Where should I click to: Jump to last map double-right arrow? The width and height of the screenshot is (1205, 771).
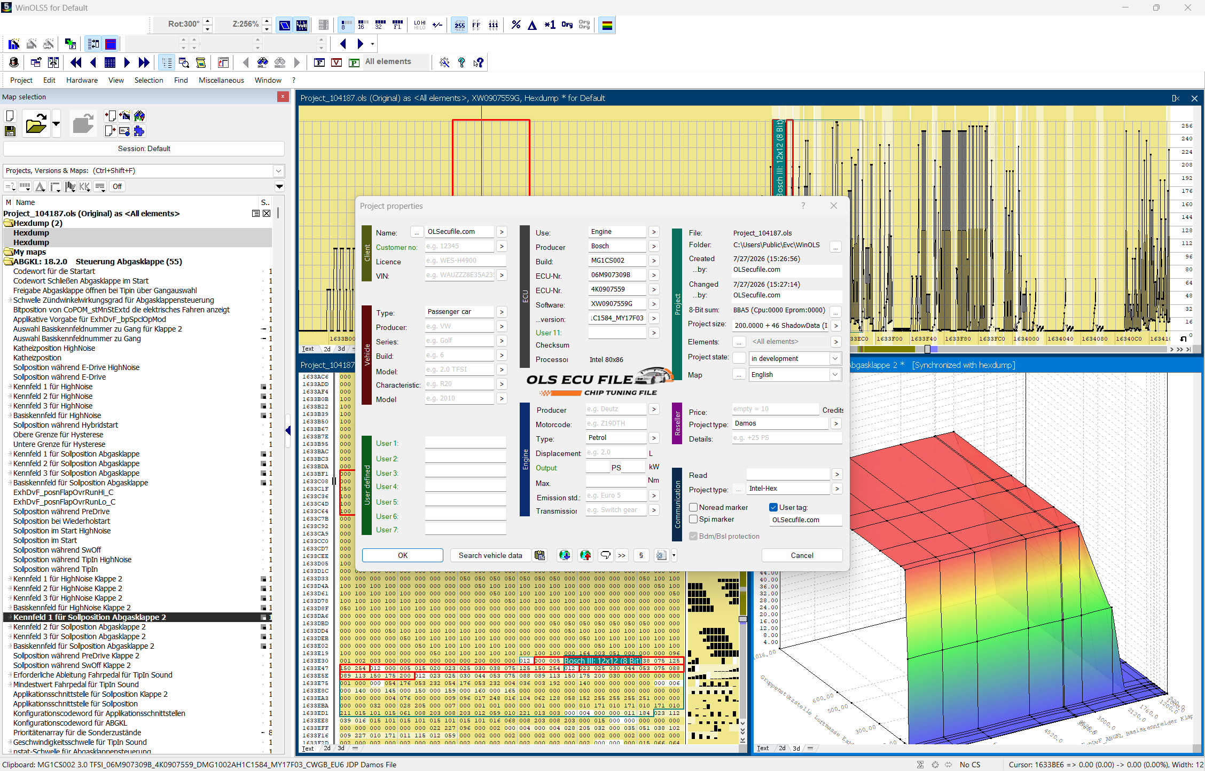[144, 62]
